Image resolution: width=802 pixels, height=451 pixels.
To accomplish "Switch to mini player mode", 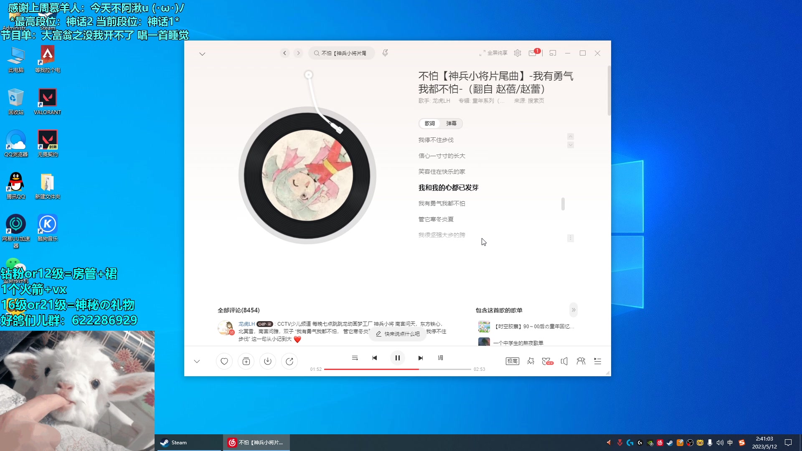I will pos(553,53).
